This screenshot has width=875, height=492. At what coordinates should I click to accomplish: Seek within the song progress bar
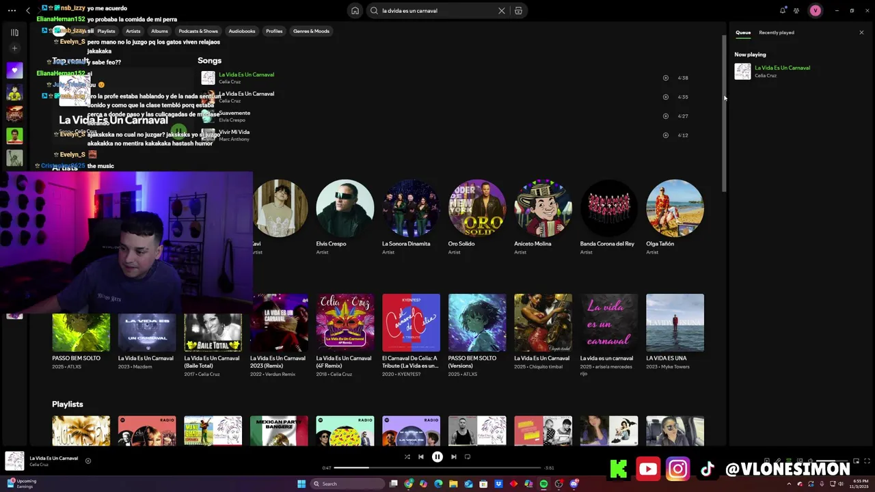click(437, 468)
